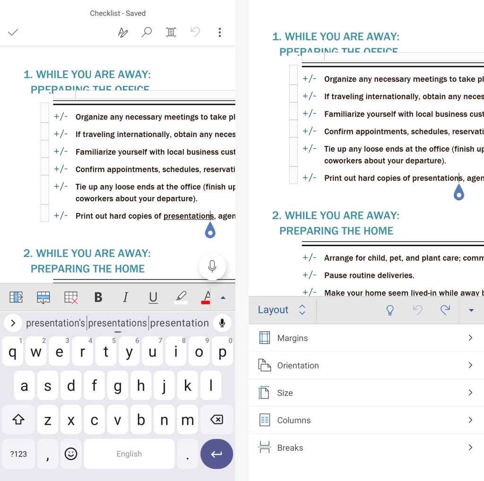Open the Breaks menu item
484x481 pixels.
(x=366, y=447)
